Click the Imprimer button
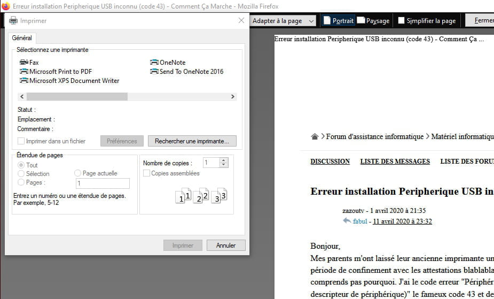The image size is (494, 299). coord(183,246)
